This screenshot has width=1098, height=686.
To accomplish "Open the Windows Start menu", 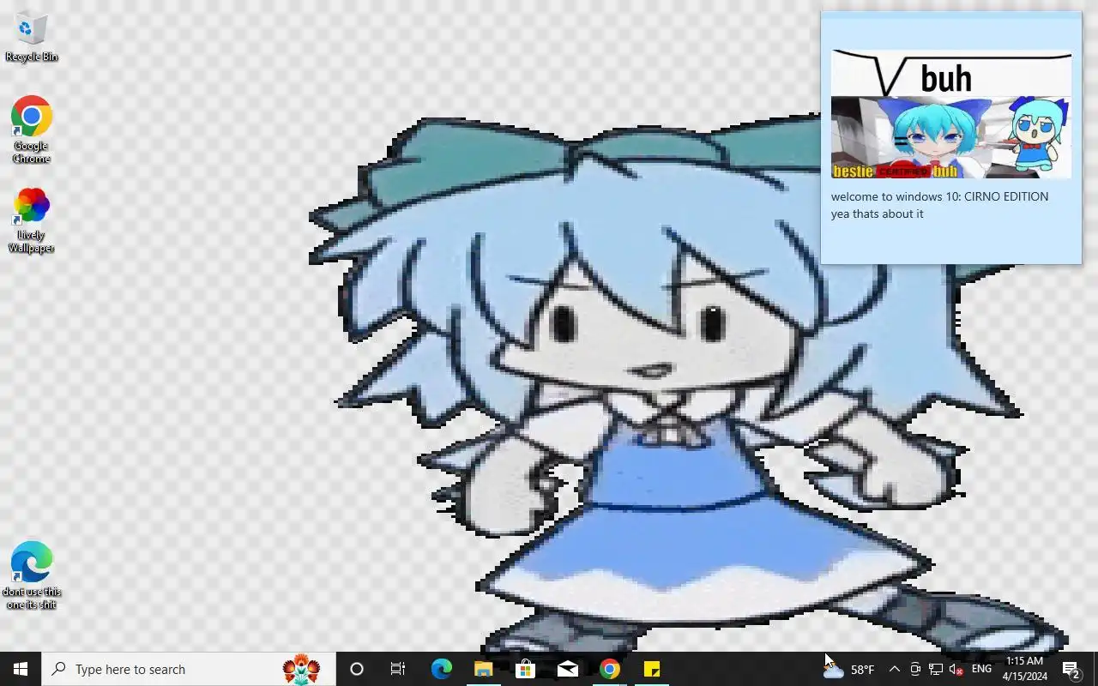I will click(21, 669).
